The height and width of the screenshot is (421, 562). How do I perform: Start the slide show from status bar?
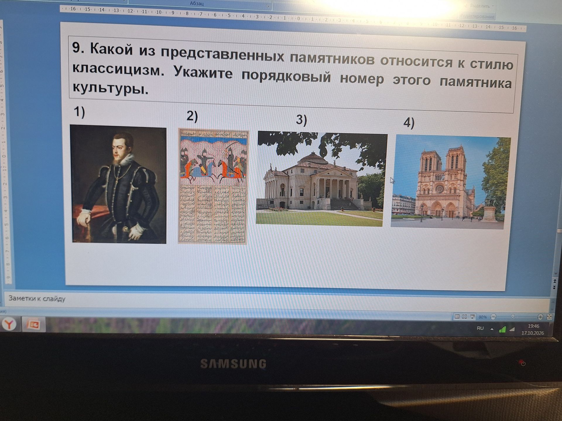pos(472,317)
